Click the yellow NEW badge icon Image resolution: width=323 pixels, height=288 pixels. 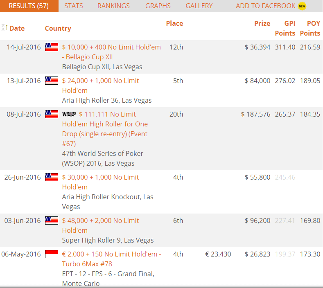(302, 6)
